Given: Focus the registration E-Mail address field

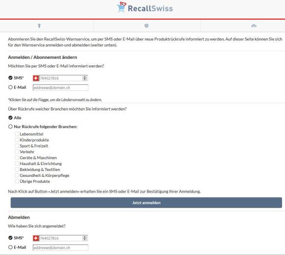Looking at the screenshot, I should (x=60, y=87).
